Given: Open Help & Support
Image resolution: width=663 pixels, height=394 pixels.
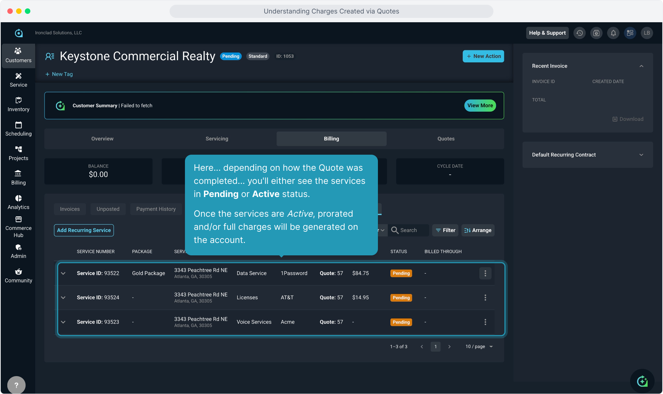Looking at the screenshot, I should (548, 33).
